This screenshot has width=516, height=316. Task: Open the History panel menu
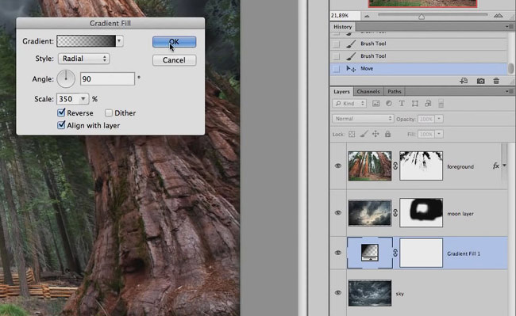[x=509, y=27]
